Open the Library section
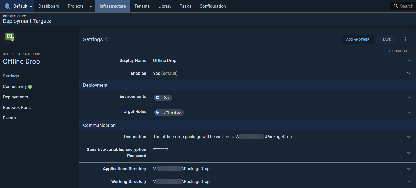Viewport: 416px width, 188px height. pos(165,6)
